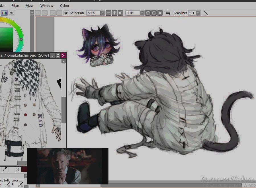Toggle the straight line drawing mode icon
The height and width of the screenshot is (188, 256).
pos(206,13)
